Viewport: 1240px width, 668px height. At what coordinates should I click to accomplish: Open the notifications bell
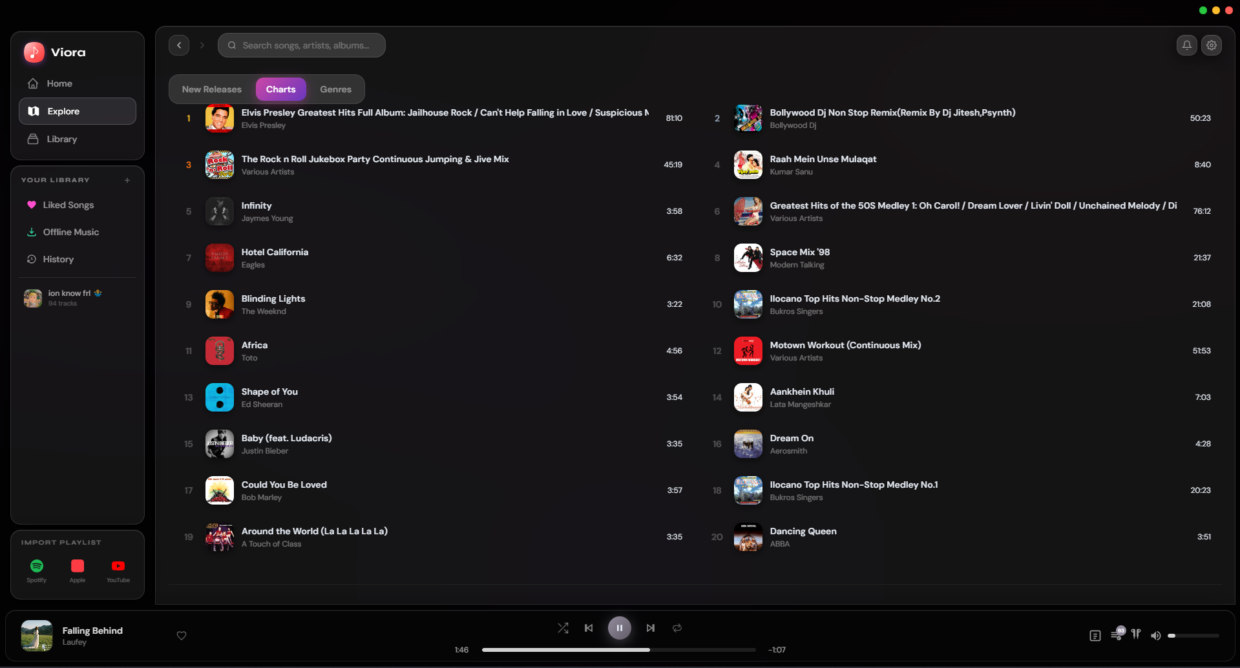click(x=1186, y=45)
